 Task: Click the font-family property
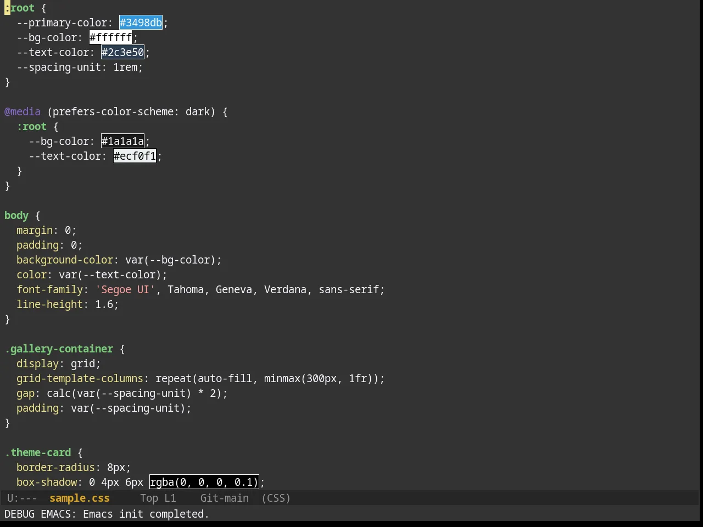[49, 289]
